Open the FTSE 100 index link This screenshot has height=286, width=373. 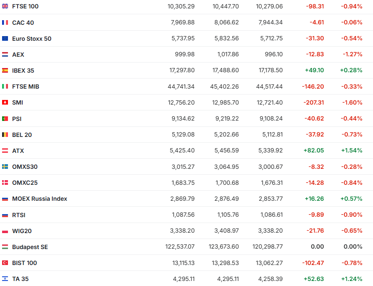(25, 6)
